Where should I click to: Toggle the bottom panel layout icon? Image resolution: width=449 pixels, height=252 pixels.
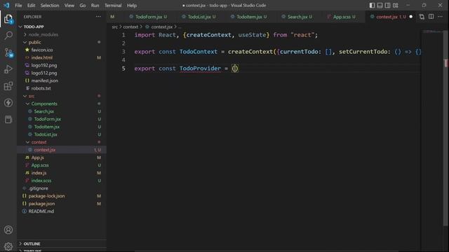coord(380,6)
